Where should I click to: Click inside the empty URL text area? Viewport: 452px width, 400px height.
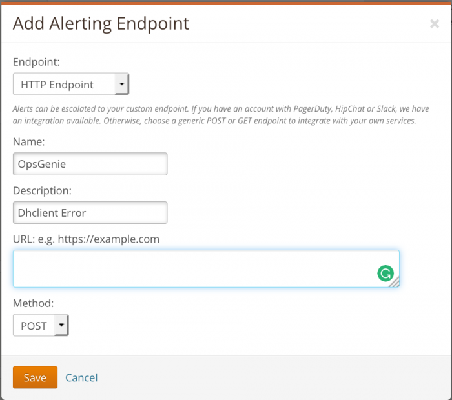pos(194,268)
